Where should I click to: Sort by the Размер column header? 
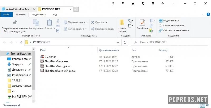point(163,50)
